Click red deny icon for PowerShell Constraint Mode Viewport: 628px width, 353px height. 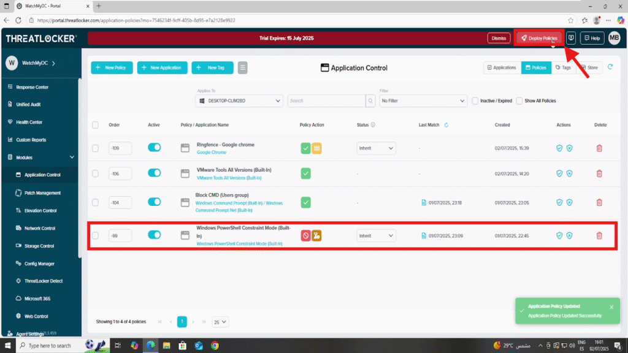point(305,236)
